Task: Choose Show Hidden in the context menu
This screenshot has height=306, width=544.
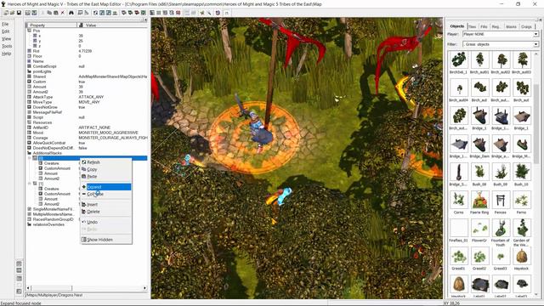Action: point(106,240)
